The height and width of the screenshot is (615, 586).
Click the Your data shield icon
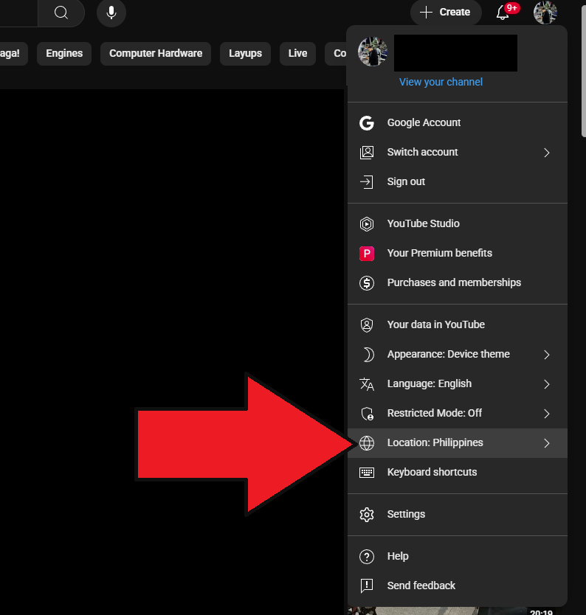pos(367,324)
